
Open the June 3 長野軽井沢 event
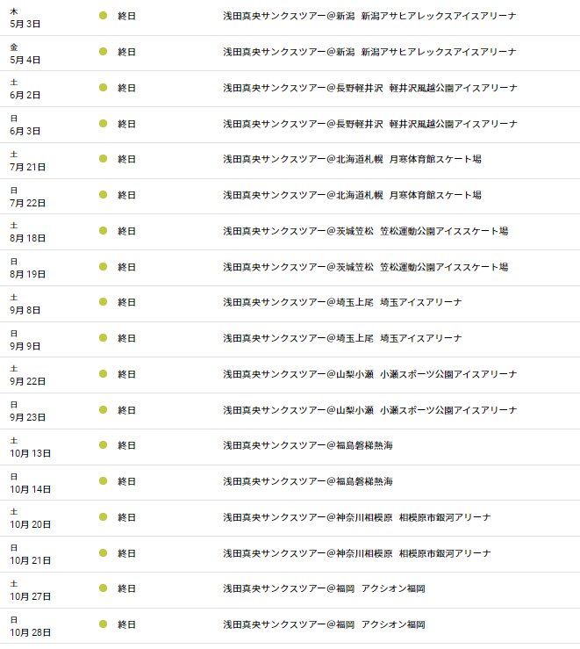(x=369, y=124)
